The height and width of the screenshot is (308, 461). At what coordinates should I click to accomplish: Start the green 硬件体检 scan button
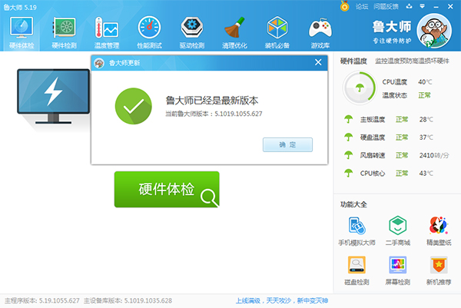pyautogui.click(x=167, y=189)
